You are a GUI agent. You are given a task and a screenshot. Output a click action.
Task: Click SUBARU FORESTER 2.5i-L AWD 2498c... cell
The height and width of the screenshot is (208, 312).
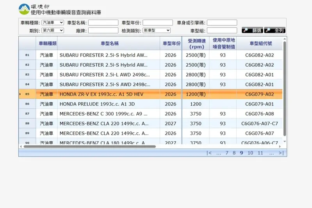(x=109, y=75)
